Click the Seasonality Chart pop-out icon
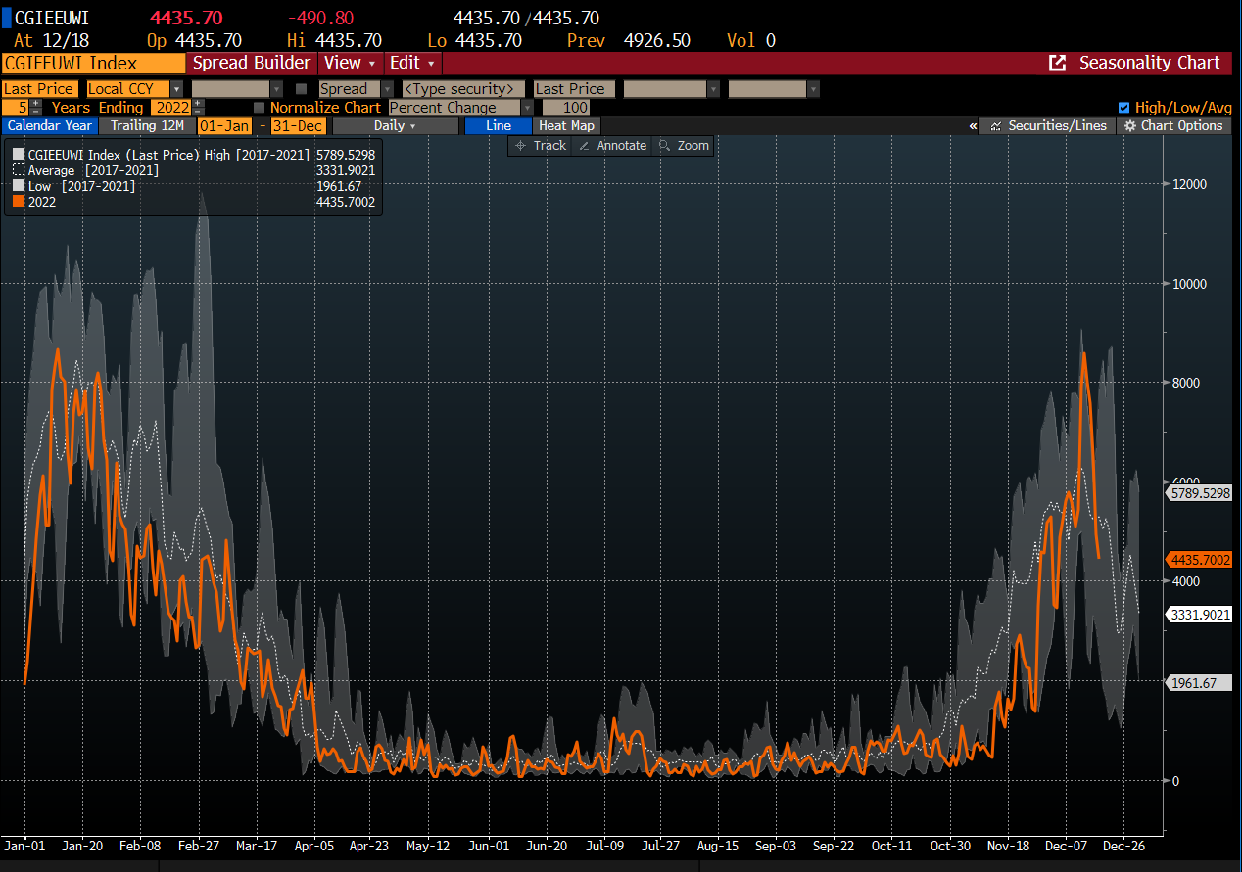The image size is (1242, 872). 1057,63
